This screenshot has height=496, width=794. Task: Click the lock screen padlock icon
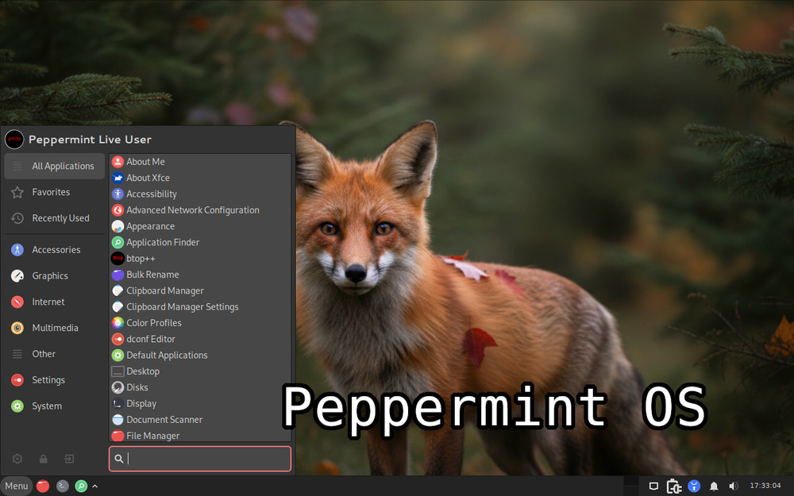click(44, 459)
